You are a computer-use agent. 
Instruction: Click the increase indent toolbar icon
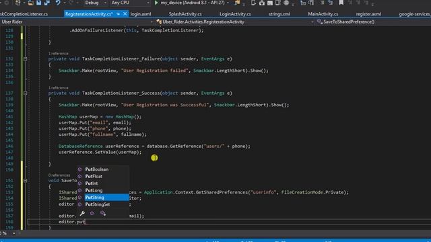coord(311,3)
